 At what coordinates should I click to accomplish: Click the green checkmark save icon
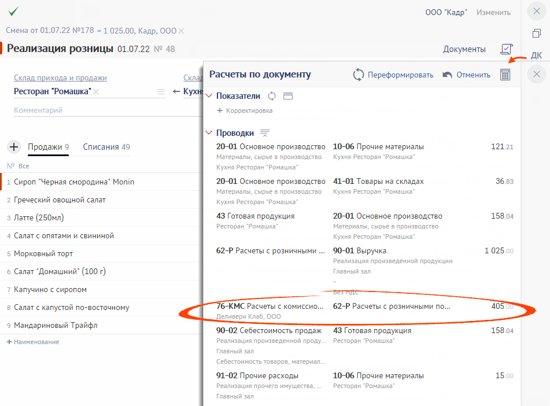coord(13,11)
